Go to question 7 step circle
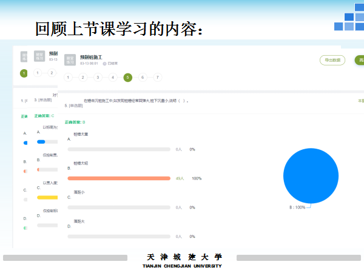Viewport: 364px width, 273px height. click(158, 77)
